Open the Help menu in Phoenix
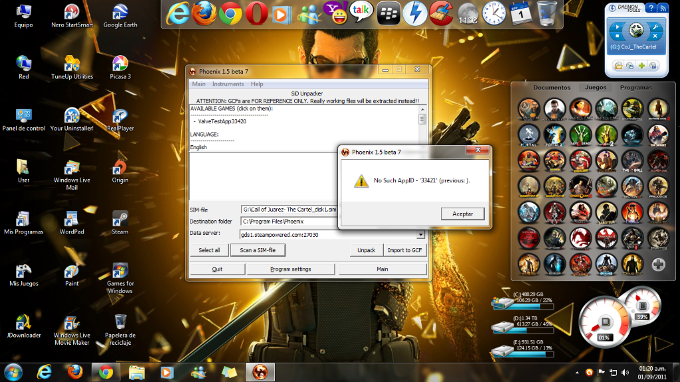Viewport: 680px width, 382px height. pyautogui.click(x=257, y=84)
